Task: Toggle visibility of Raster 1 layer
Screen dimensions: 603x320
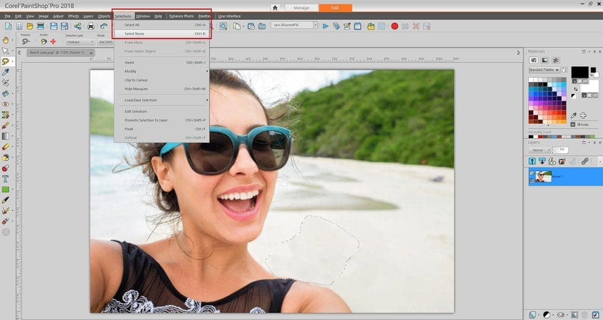Action: 532,173
